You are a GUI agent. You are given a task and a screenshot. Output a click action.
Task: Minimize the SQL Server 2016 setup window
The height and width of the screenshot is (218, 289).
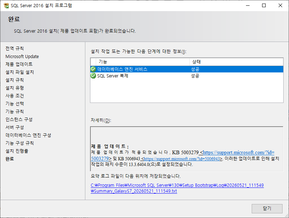click(x=248, y=5)
